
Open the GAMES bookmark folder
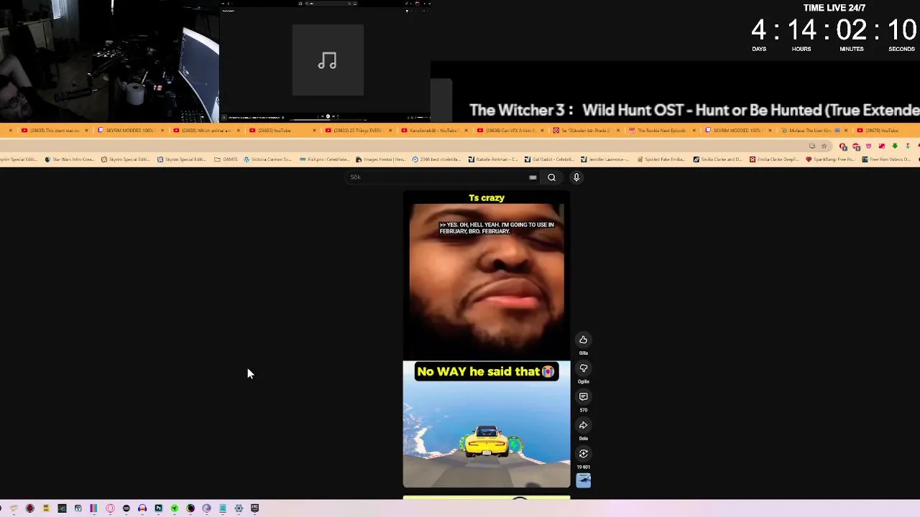226,159
